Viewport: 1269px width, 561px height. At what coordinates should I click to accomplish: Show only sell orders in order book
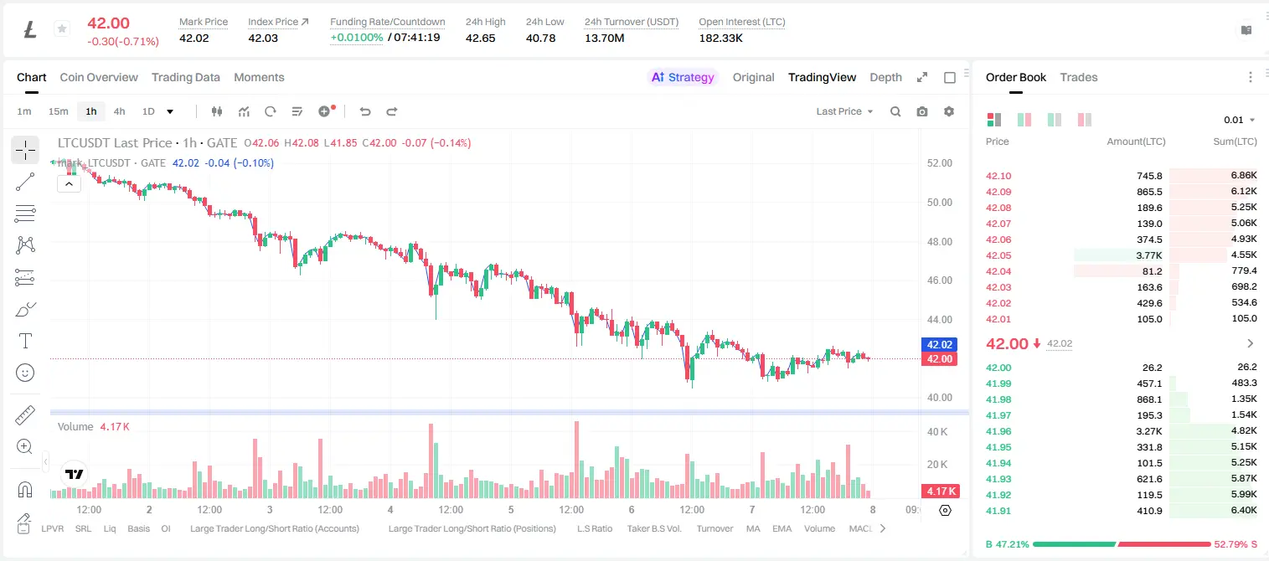(1084, 120)
